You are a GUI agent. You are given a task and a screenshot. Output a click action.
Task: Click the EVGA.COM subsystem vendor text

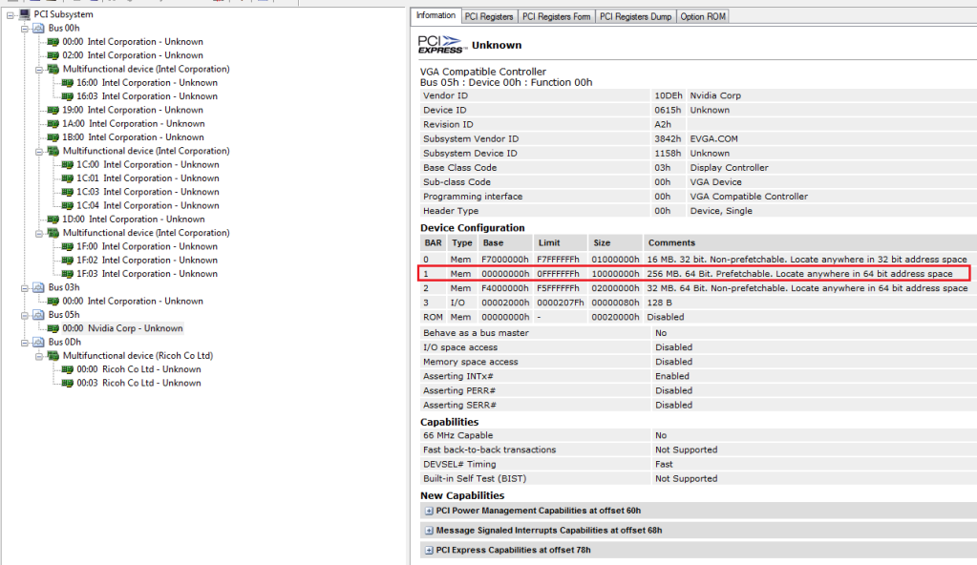tap(713, 139)
